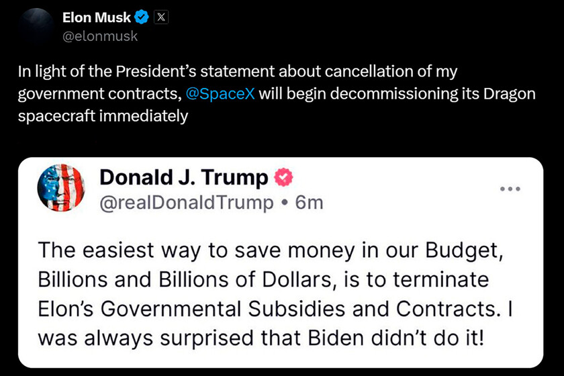Viewport: 564px width, 376px height.
Task: Open the Donald J. Trump display name
Action: pos(184,177)
